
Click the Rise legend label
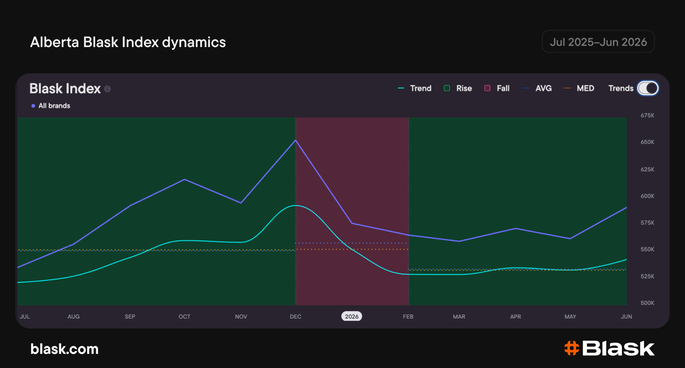[464, 88]
